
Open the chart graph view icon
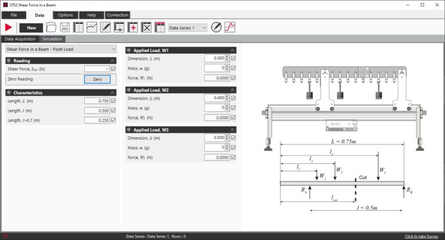tap(92, 27)
